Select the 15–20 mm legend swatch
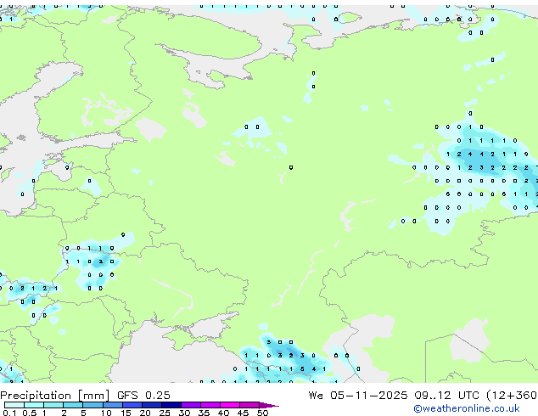The height and width of the screenshot is (416, 538). coord(132,405)
